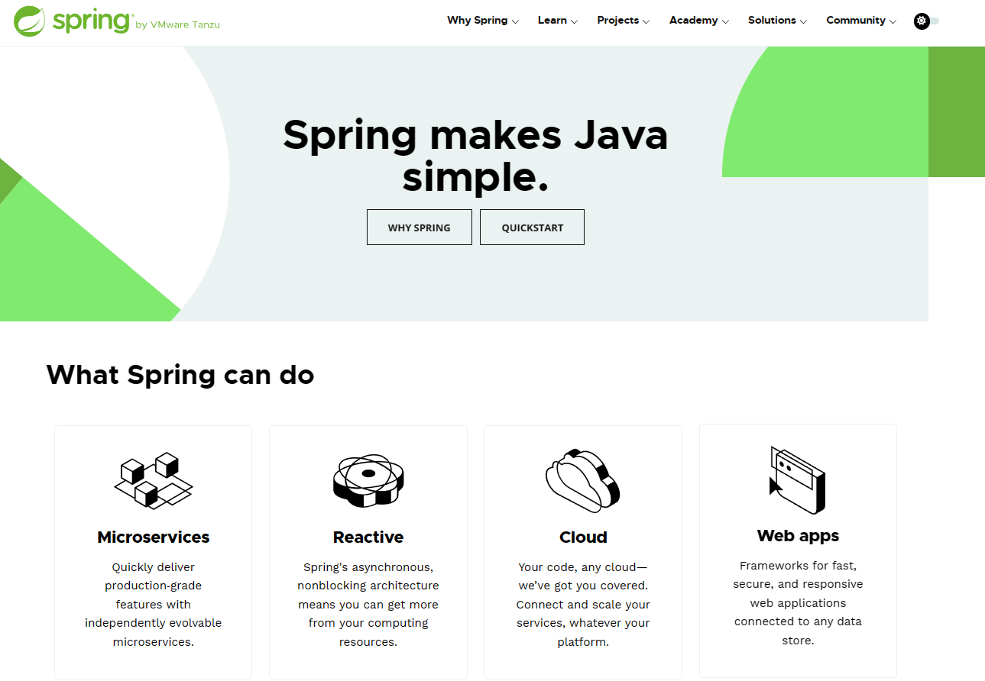The image size is (985, 681).
Task: Click the 'Quickly deliver production-grade features' description
Action: [154, 605]
